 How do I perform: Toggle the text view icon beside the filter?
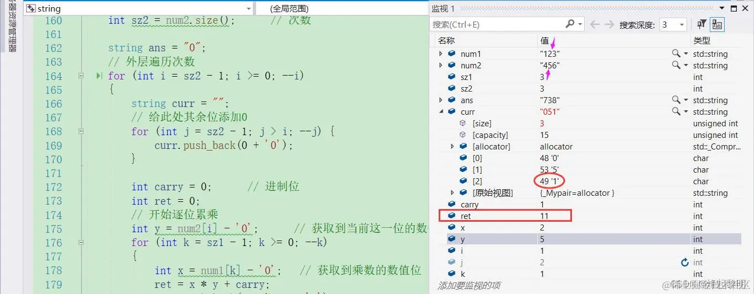click(x=717, y=24)
